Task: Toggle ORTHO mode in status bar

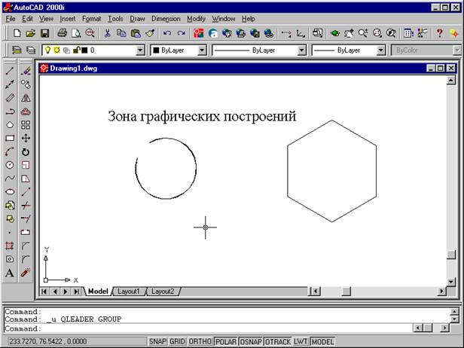Action: point(200,341)
